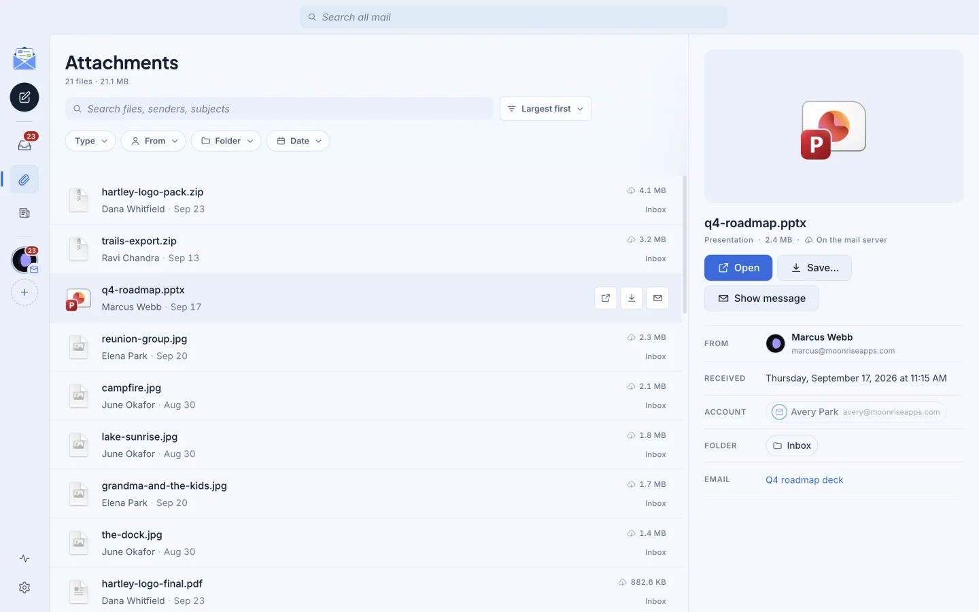Expand the Type filter dropdown
Viewport: 979px width, 612px height.
[90, 141]
